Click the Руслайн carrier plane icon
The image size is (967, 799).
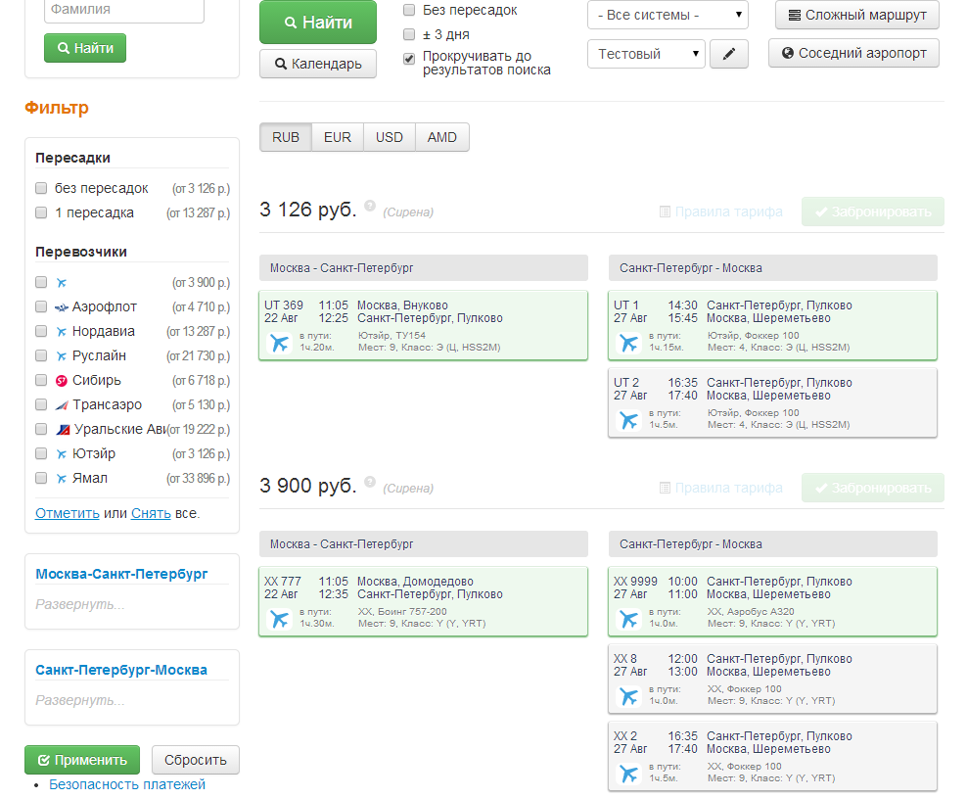pyautogui.click(x=61, y=356)
